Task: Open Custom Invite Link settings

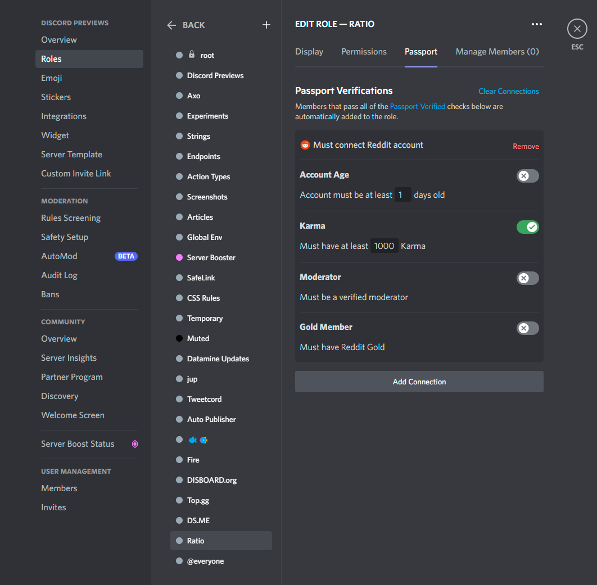Action: coord(89,174)
